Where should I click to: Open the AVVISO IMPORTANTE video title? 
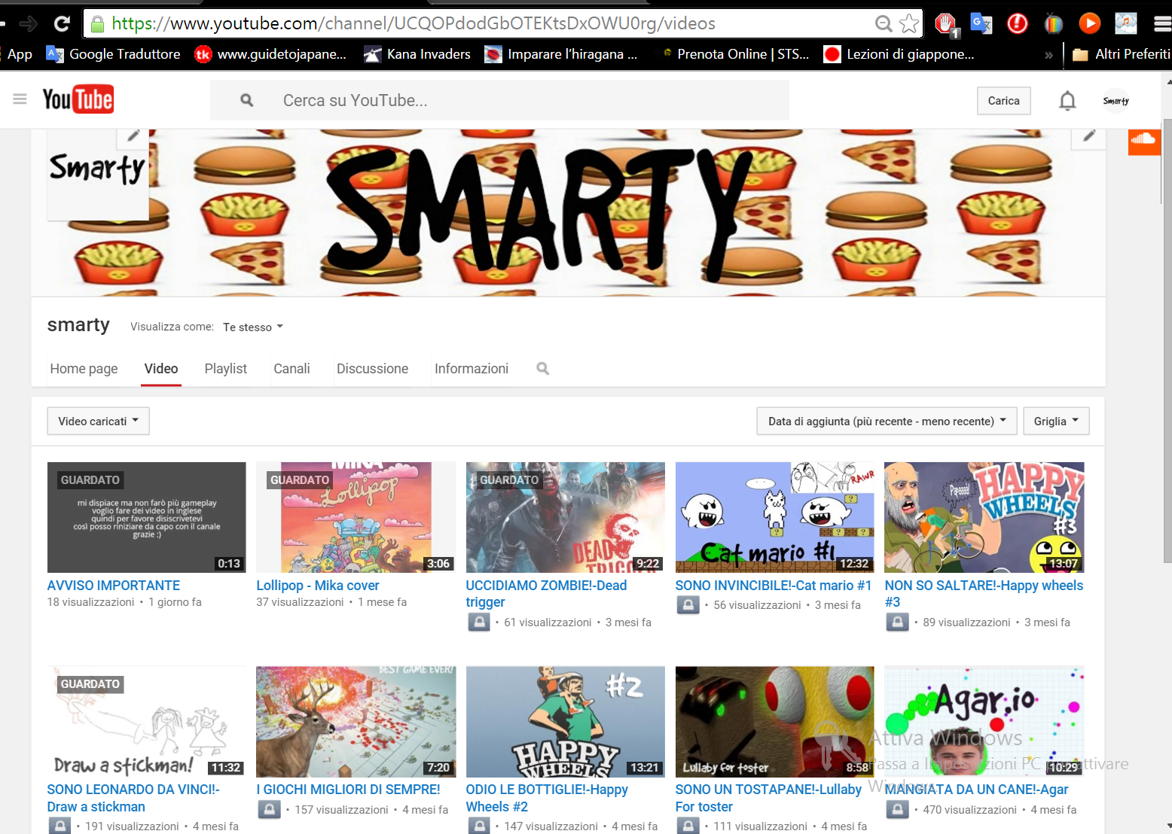click(114, 586)
